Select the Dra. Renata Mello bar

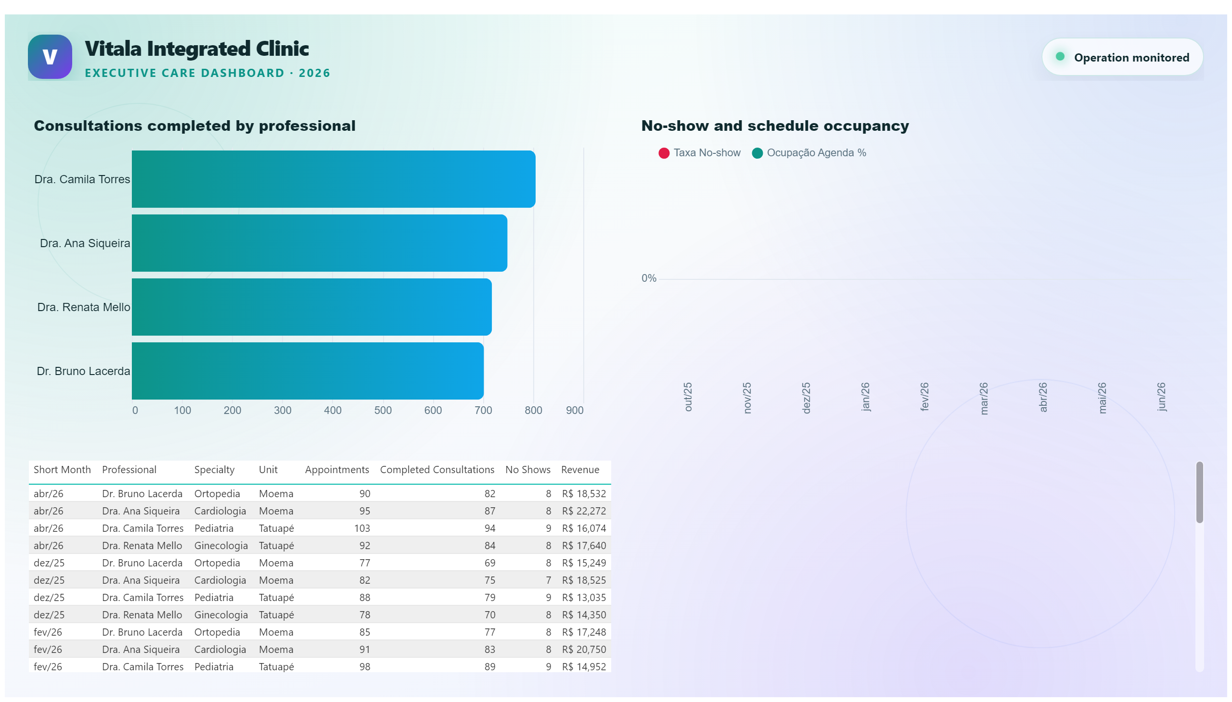click(x=312, y=307)
